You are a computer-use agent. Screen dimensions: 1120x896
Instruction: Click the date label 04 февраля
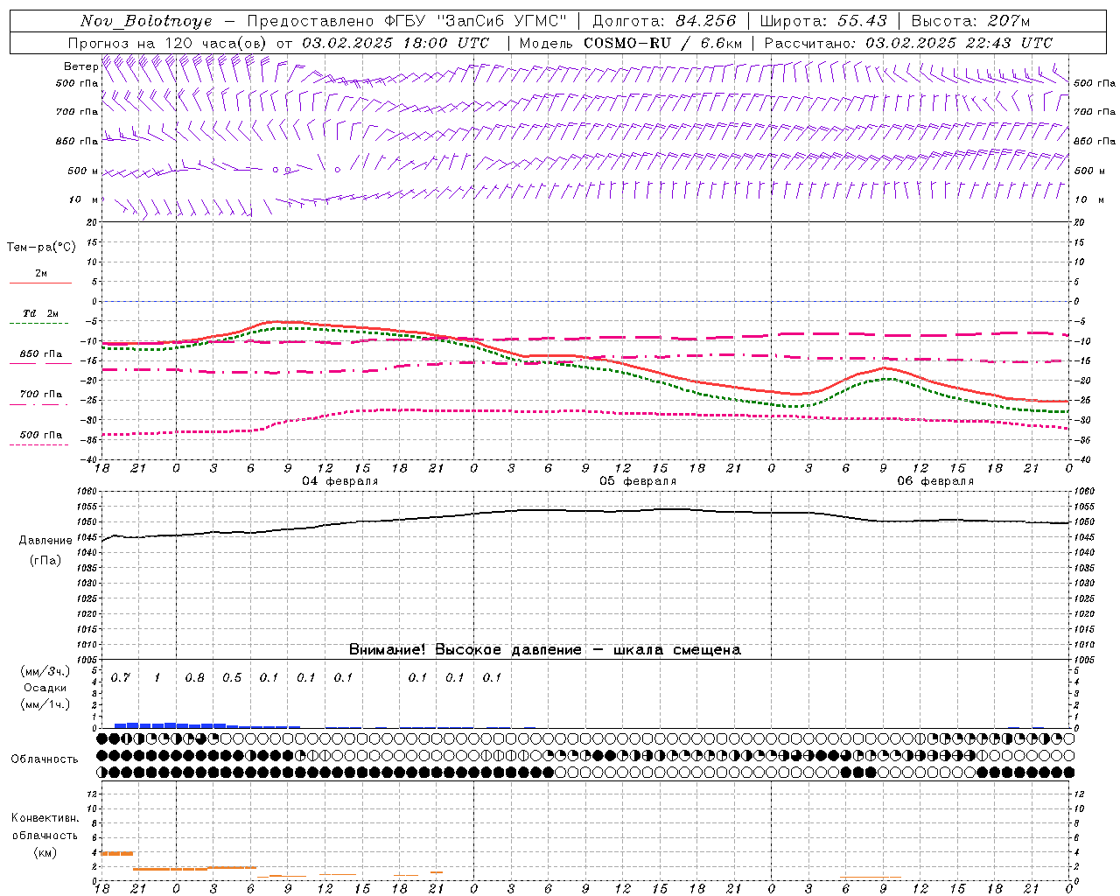tap(340, 481)
